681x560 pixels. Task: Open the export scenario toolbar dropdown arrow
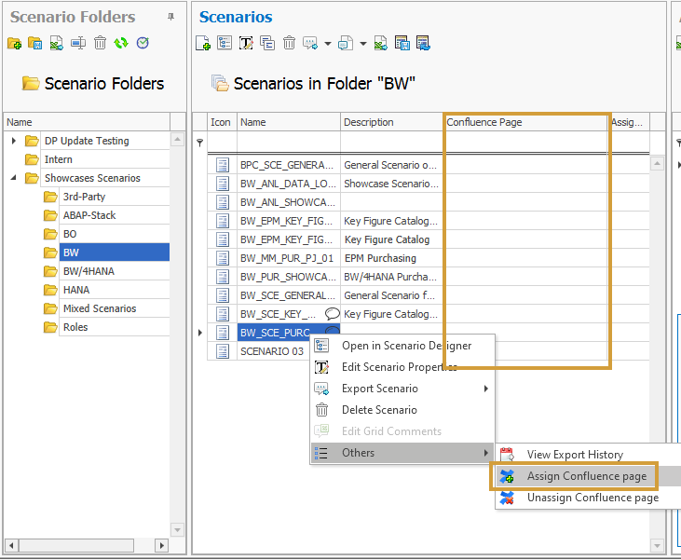(328, 44)
